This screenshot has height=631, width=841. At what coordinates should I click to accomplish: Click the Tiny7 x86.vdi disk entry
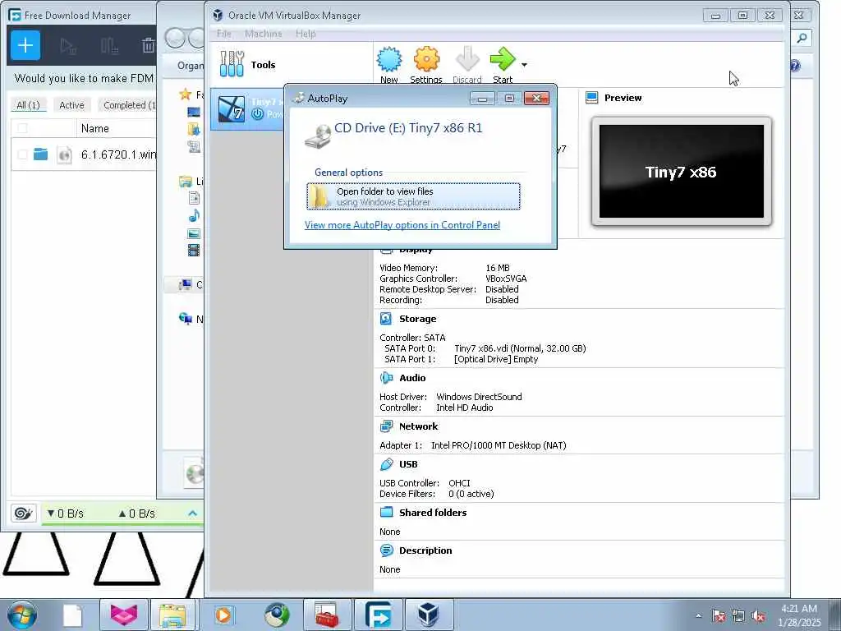pos(520,348)
